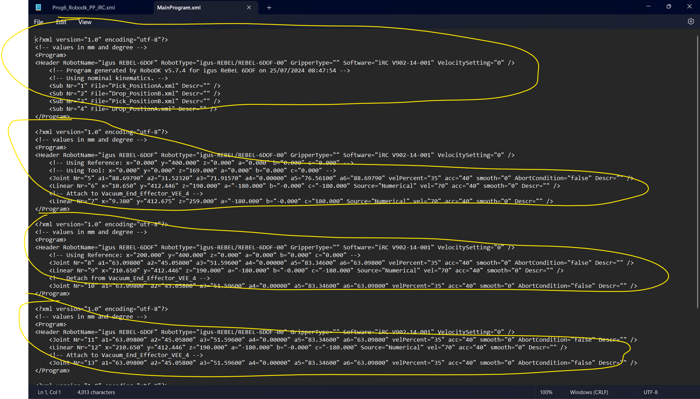Click the Windows (CRLF) line ending indicator

(589, 392)
